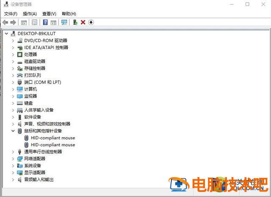Select 声音、视频和游戏控制器 in the tree
271x197 pixels.
click(47, 124)
